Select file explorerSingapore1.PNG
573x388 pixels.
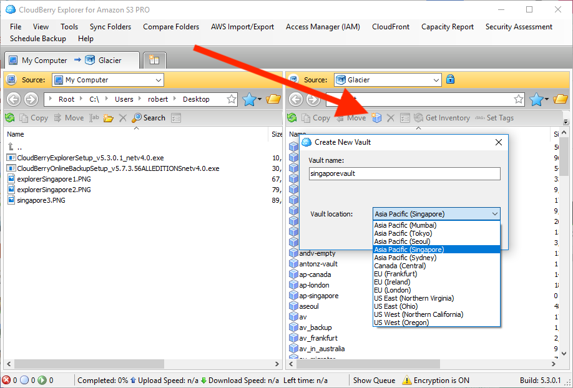click(49, 179)
